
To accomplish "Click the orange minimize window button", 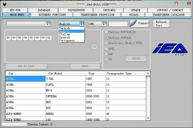I will 176,4.
